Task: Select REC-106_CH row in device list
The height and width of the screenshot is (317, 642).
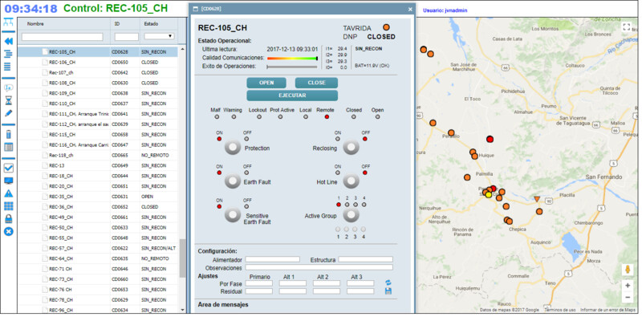Action: pos(100,63)
